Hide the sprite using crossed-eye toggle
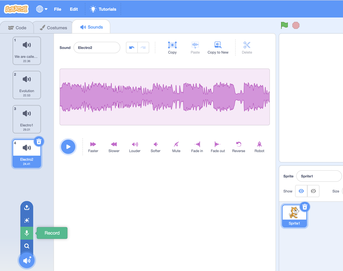343x271 pixels. [x=313, y=191]
